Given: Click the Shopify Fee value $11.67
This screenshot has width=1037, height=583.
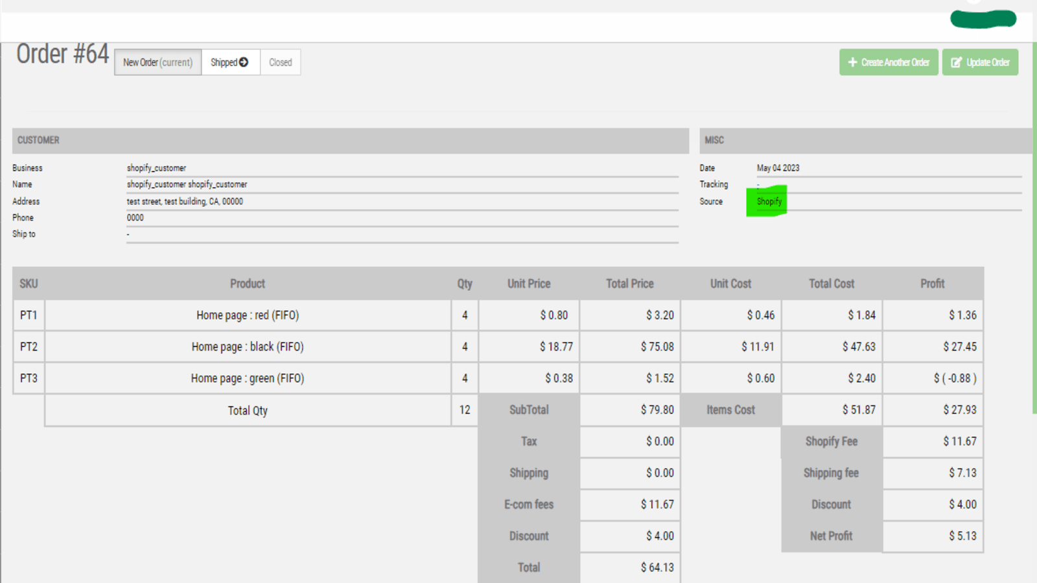Looking at the screenshot, I should (x=959, y=441).
